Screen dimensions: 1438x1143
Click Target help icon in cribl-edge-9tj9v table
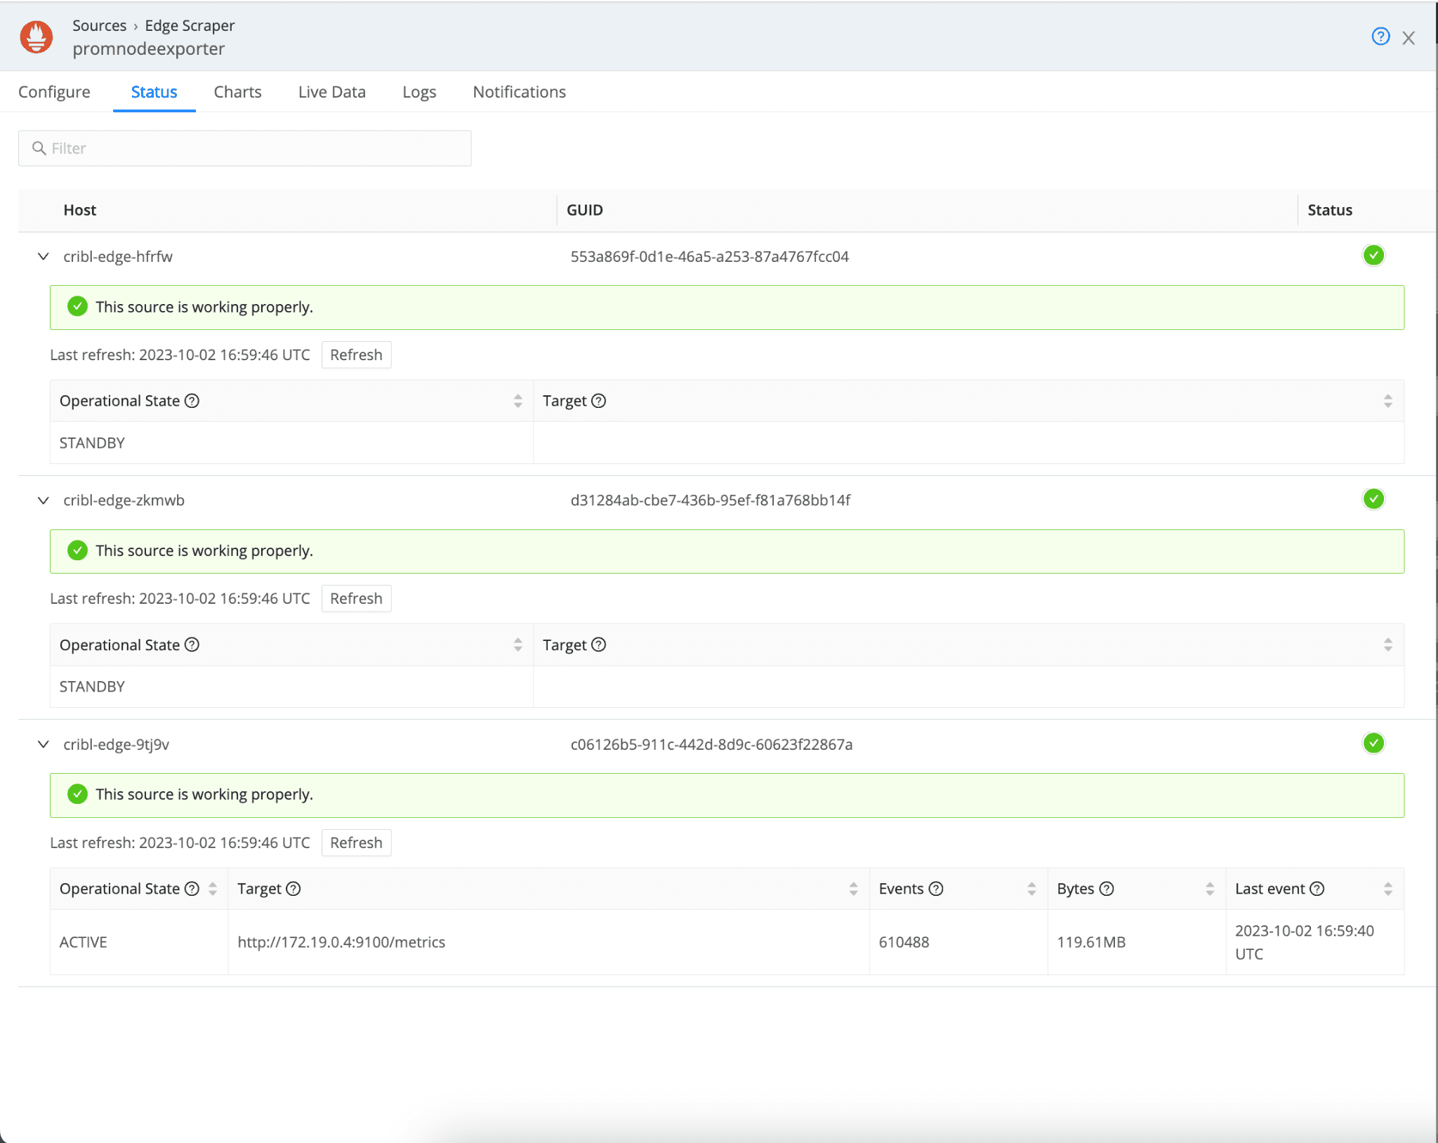tap(293, 889)
